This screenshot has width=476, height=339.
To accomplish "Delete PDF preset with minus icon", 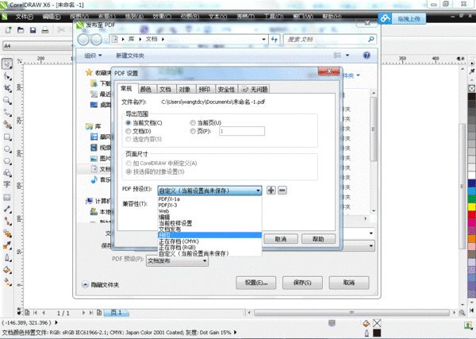I will (282, 191).
